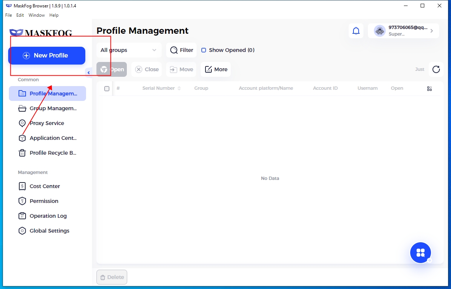The image size is (451, 289).
Task: Click the floating blue apps button
Action: click(x=420, y=253)
